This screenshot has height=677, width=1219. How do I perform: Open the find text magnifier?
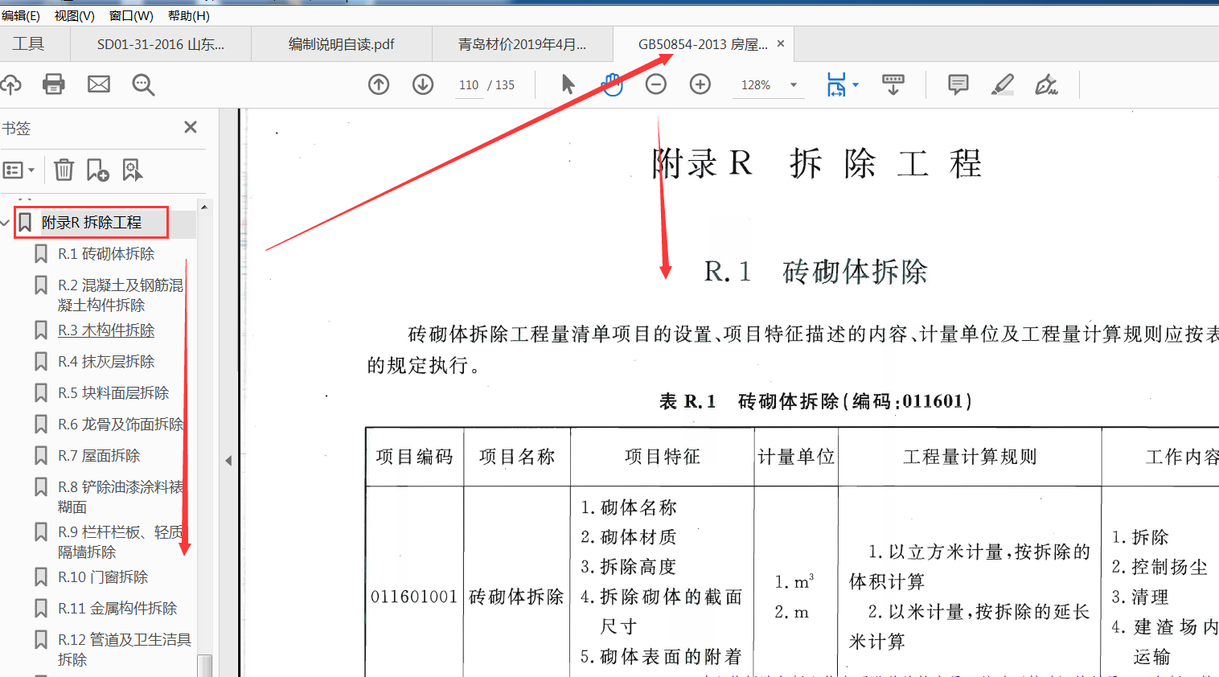pos(143,84)
